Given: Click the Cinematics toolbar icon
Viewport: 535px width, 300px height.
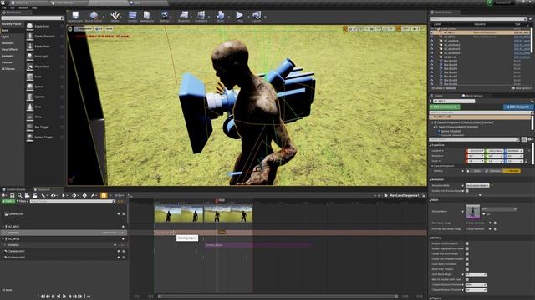Looking at the screenshot, I should click(201, 16).
